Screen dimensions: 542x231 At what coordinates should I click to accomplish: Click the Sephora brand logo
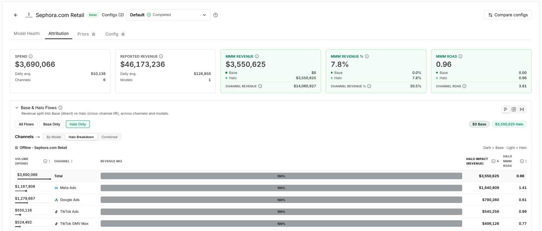click(x=29, y=15)
